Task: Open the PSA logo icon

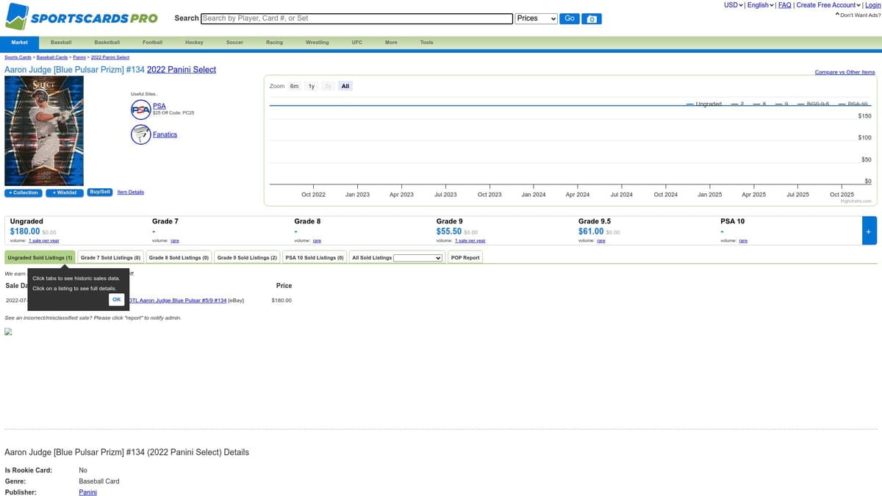Action: click(140, 110)
